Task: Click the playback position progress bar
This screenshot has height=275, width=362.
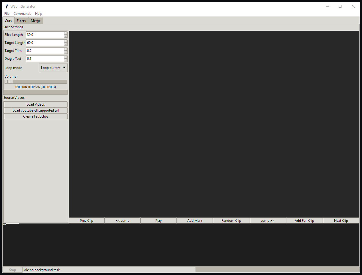Action: [x=36, y=92]
